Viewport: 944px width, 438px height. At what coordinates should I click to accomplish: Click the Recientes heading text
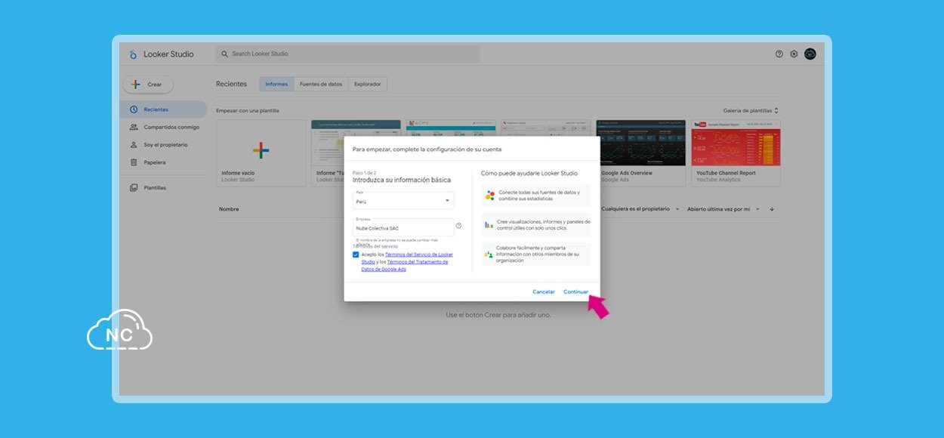point(231,84)
